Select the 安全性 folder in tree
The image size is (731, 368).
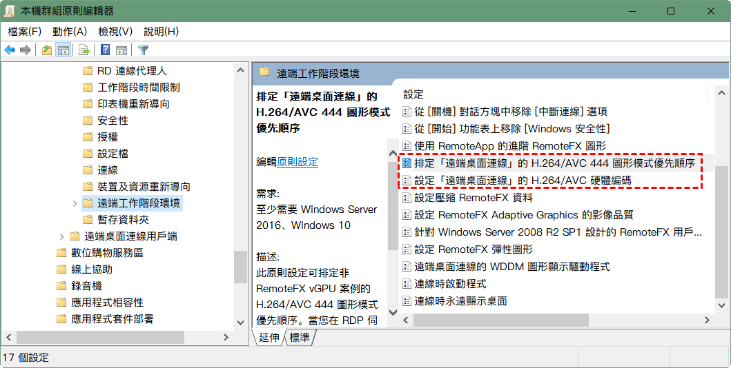113,121
